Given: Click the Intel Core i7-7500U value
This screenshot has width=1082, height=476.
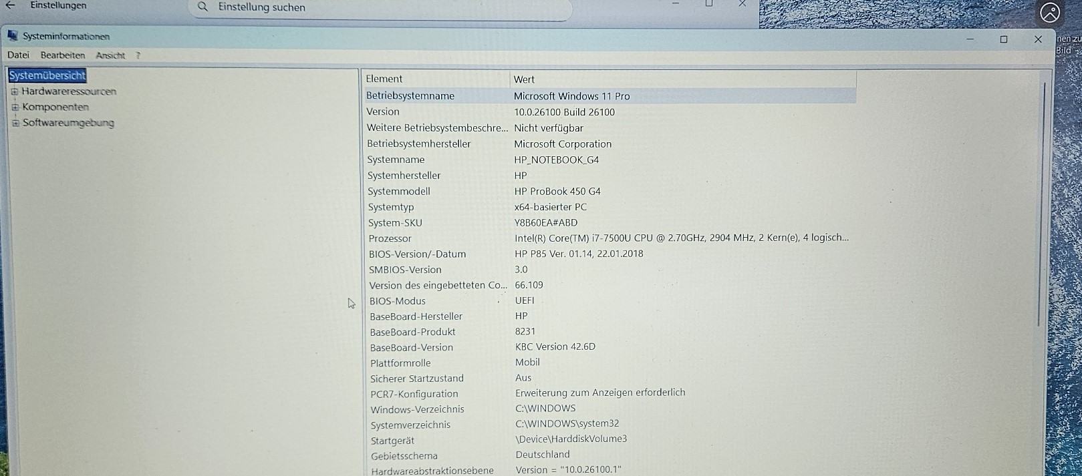Looking at the screenshot, I should 682,238.
